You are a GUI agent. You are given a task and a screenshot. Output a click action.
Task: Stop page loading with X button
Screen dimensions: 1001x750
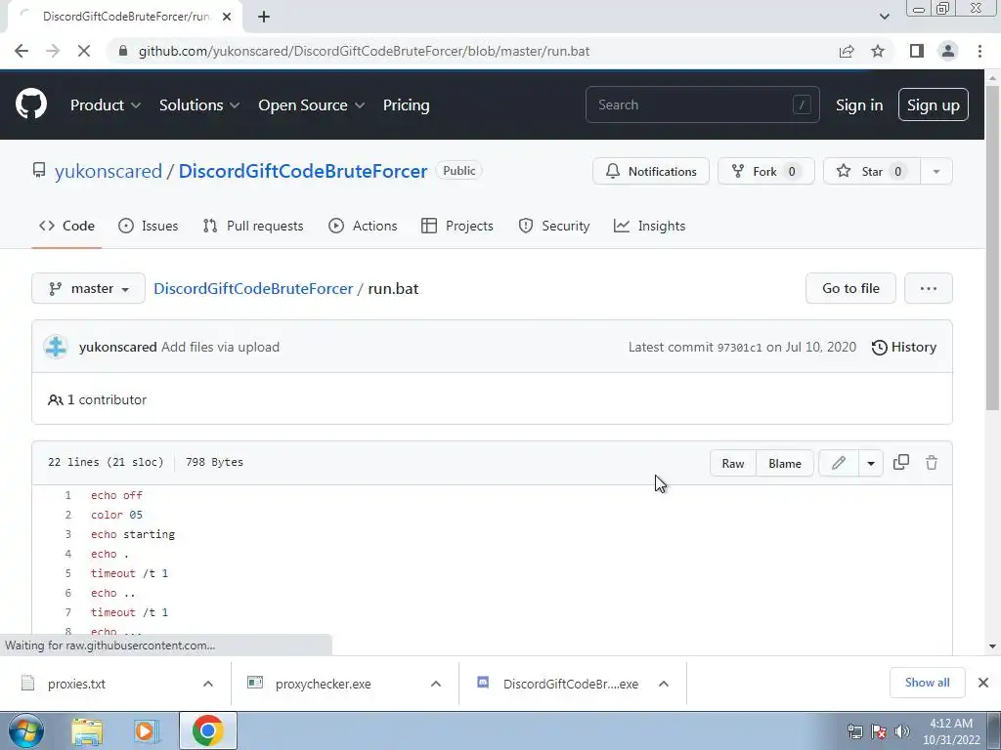[x=84, y=51]
